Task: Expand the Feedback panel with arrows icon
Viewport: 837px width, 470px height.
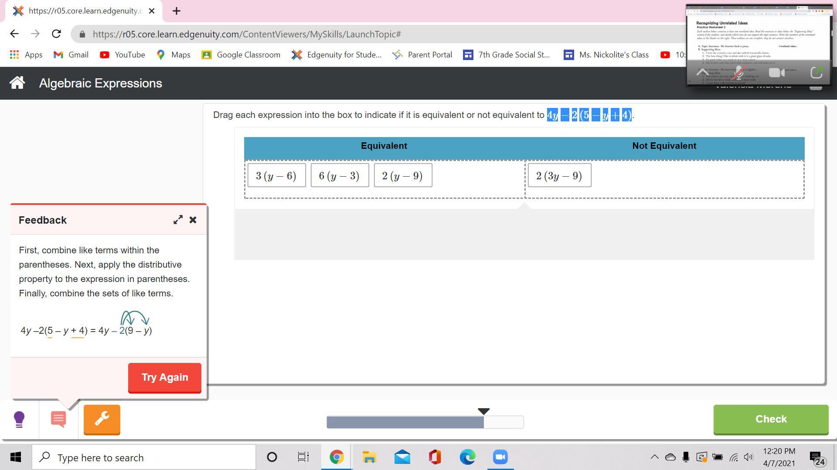Action: (x=178, y=220)
